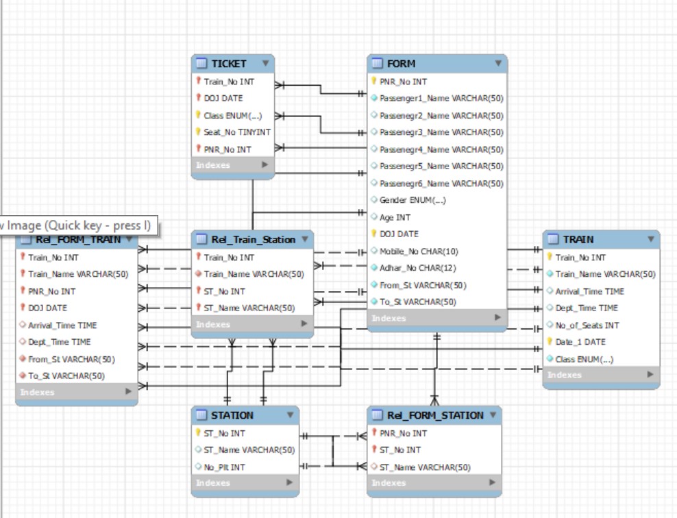Collapse the Rel_FORM_STATION table header arrow

493,415
